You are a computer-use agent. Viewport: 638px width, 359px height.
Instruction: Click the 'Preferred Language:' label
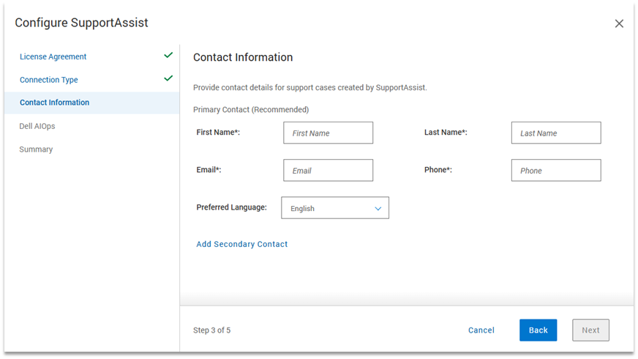(231, 207)
